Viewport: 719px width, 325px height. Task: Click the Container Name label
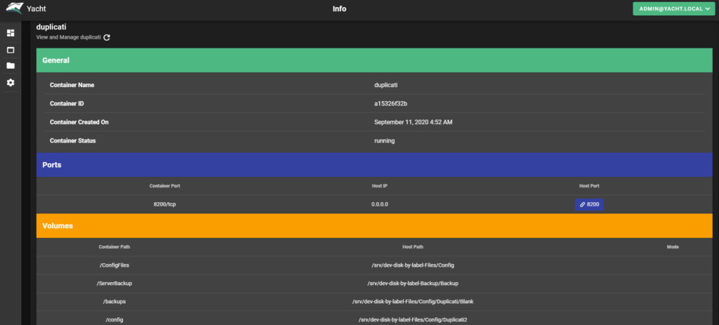[x=72, y=85]
